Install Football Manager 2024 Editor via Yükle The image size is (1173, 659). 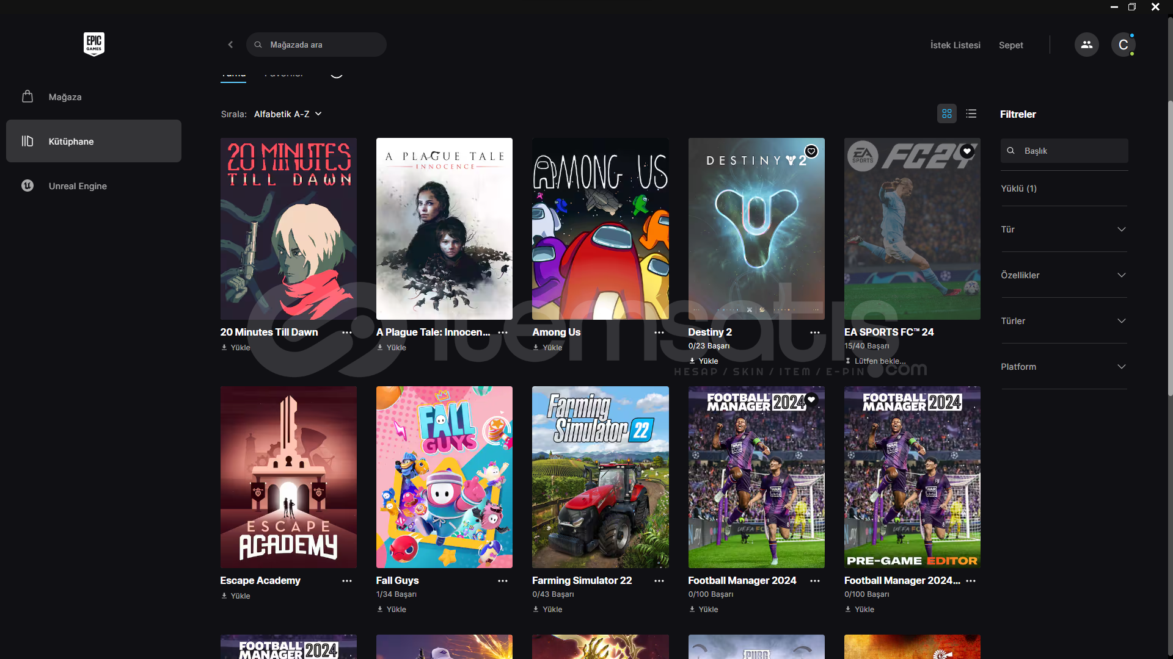tap(860, 609)
